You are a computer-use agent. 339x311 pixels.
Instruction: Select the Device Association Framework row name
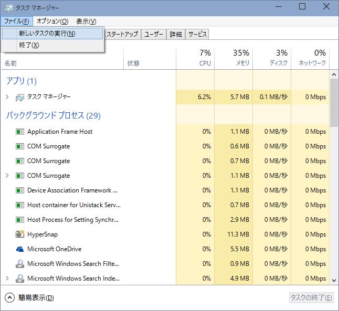72,190
